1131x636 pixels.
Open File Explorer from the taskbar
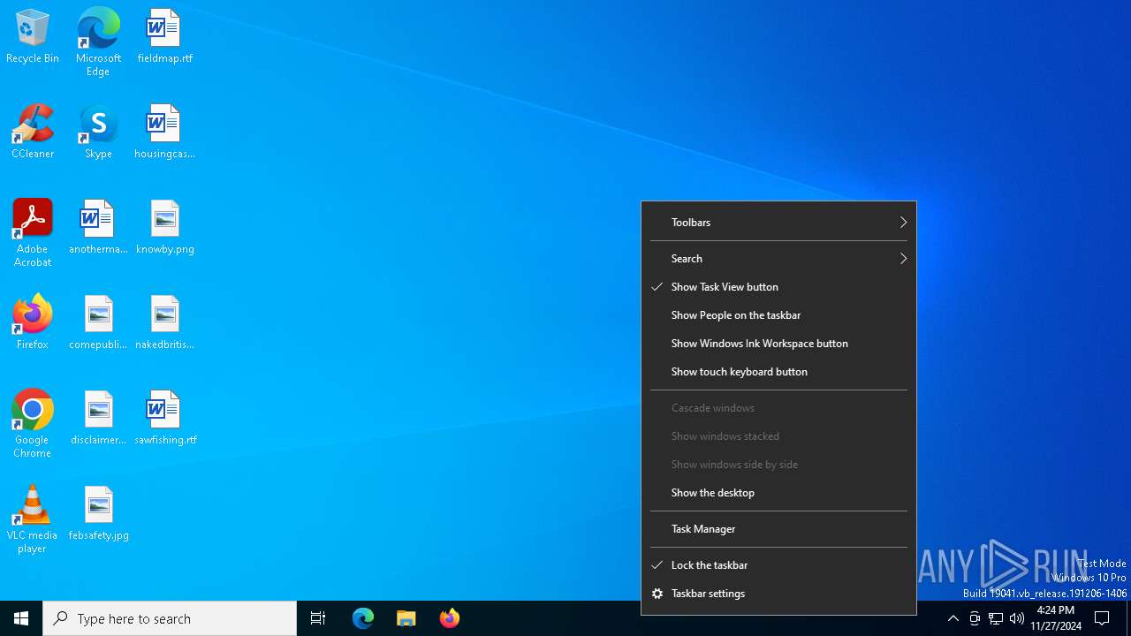(406, 618)
